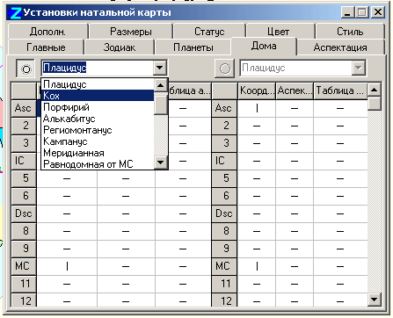Image resolution: width=393 pixels, height=318 pixels.
Task: Select Равнодомная от МС option
Action: pos(98,164)
